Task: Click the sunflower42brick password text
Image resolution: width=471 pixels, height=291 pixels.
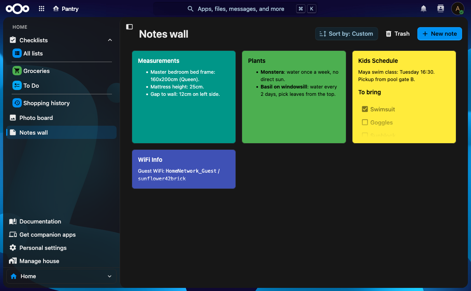Action: point(162,178)
